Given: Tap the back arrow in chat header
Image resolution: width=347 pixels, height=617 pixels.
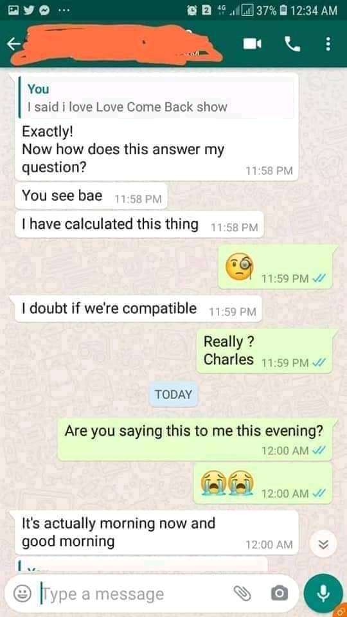Looking at the screenshot, I should (13, 45).
